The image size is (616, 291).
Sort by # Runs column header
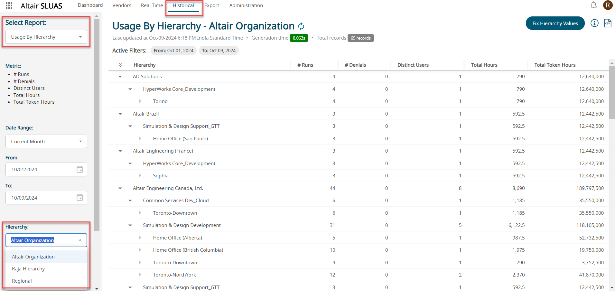pyautogui.click(x=305, y=65)
